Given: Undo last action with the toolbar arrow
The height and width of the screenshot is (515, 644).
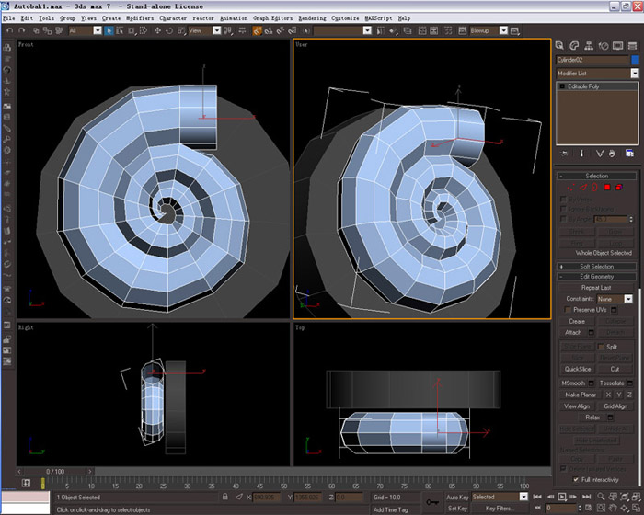Looking at the screenshot, I should click(10, 30).
